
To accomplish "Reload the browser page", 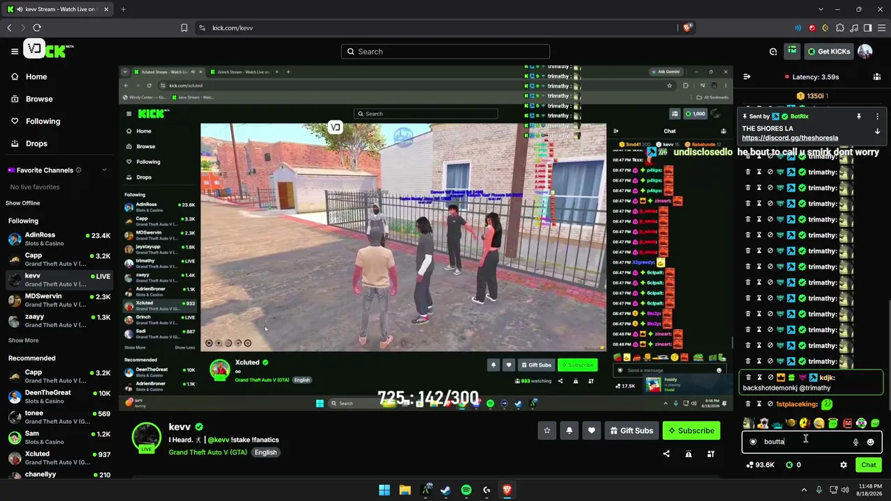I will pos(37,28).
